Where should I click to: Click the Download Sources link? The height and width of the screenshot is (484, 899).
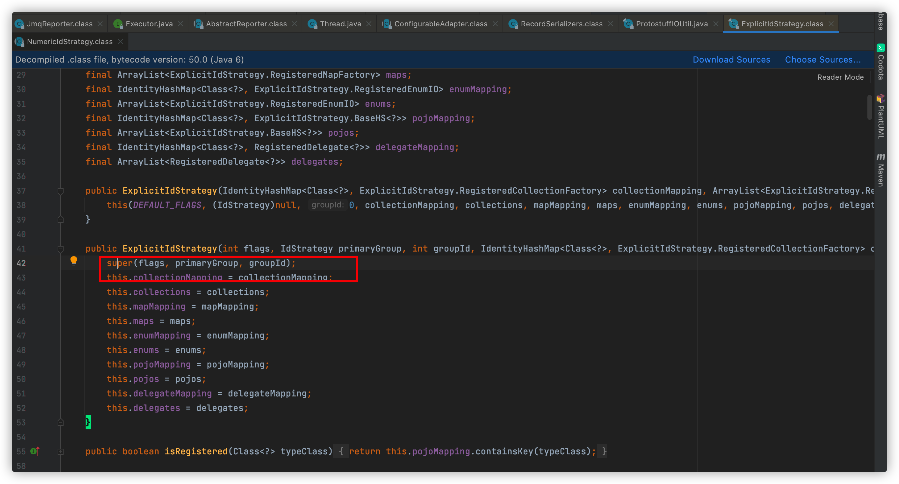[x=731, y=60]
